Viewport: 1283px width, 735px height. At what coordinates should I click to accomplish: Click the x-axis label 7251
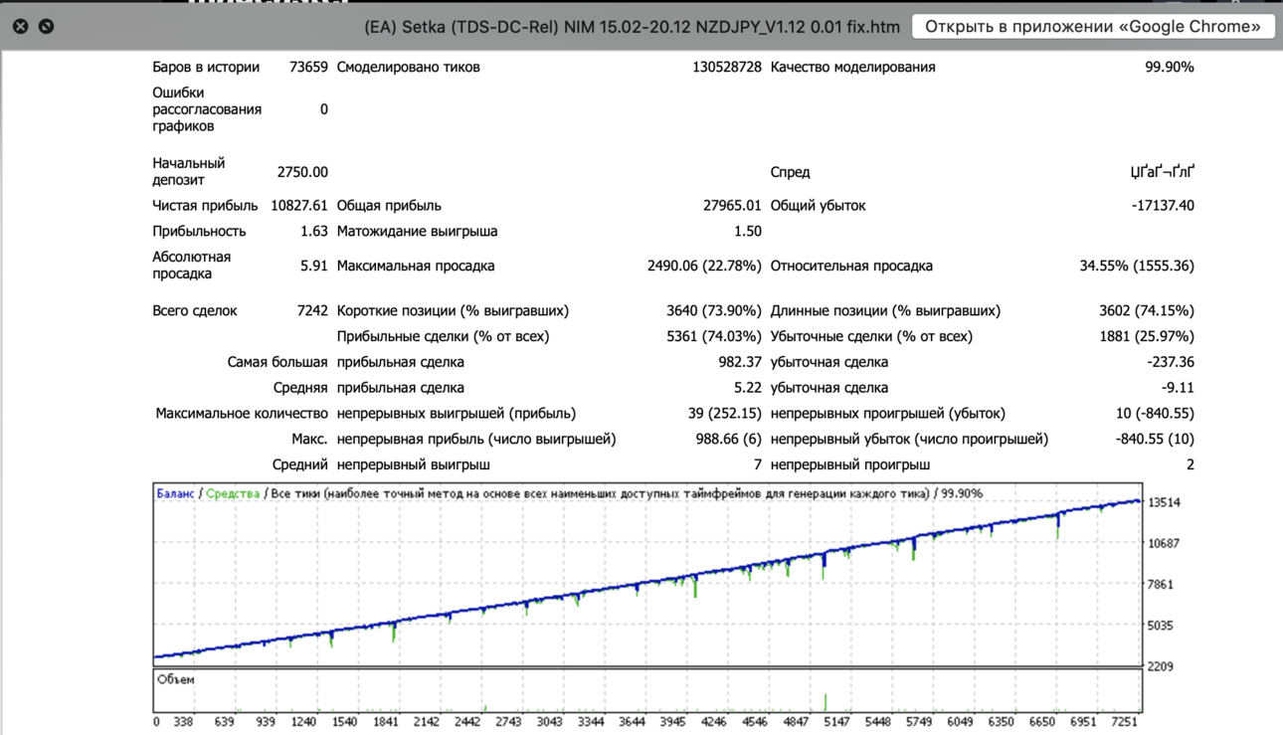pyautogui.click(x=1125, y=722)
